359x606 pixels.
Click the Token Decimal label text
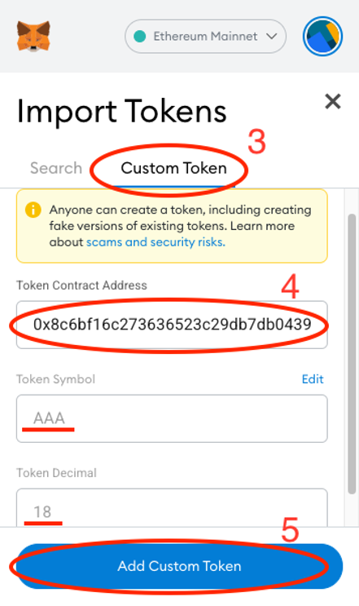[56, 473]
